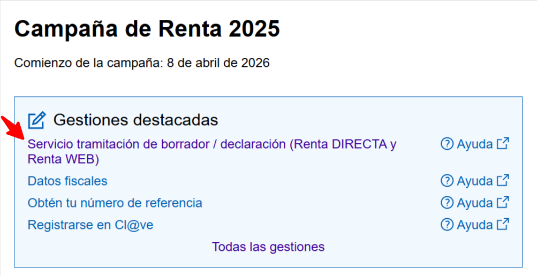Click question mark icon for Obtén tu número row
This screenshot has height=276, width=537.
point(447,203)
